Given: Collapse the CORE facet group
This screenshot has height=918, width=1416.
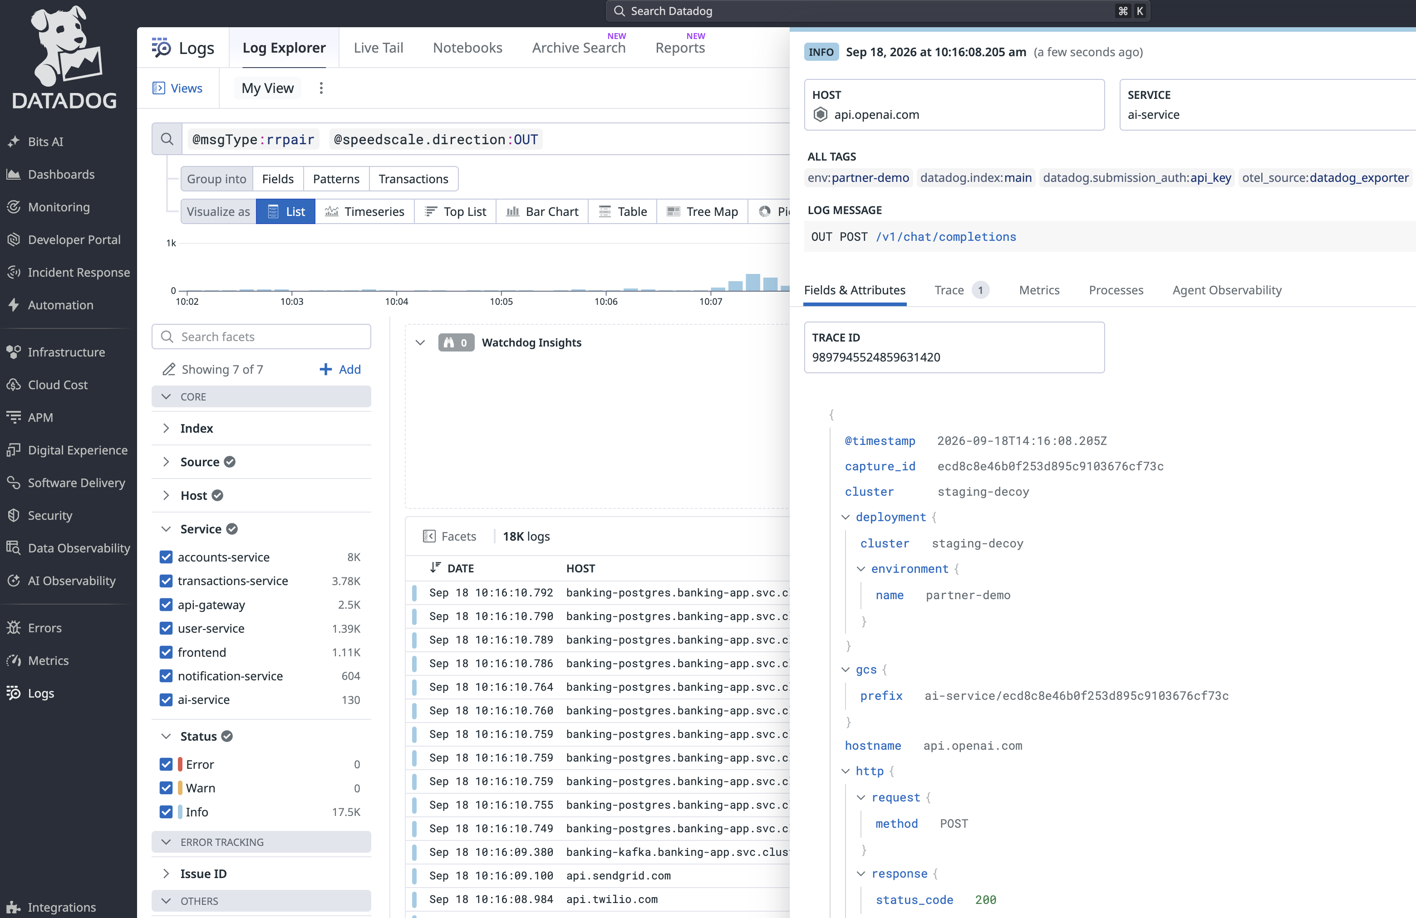Looking at the screenshot, I should click(x=166, y=396).
